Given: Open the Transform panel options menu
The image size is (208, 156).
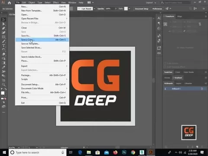Looking at the screenshot, I should pyautogui.click(x=206, y=16).
